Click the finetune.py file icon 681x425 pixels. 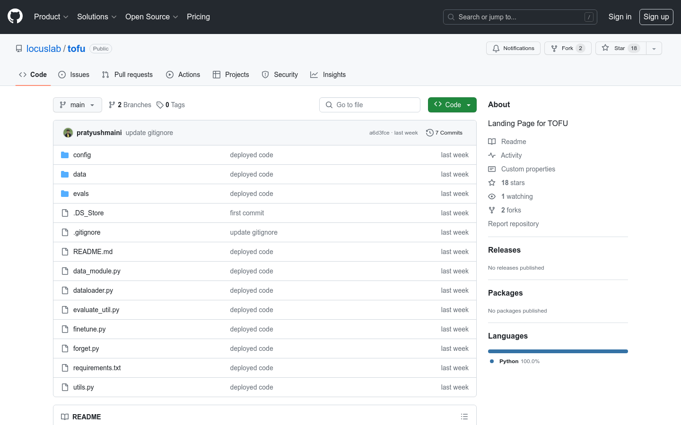pyautogui.click(x=65, y=329)
